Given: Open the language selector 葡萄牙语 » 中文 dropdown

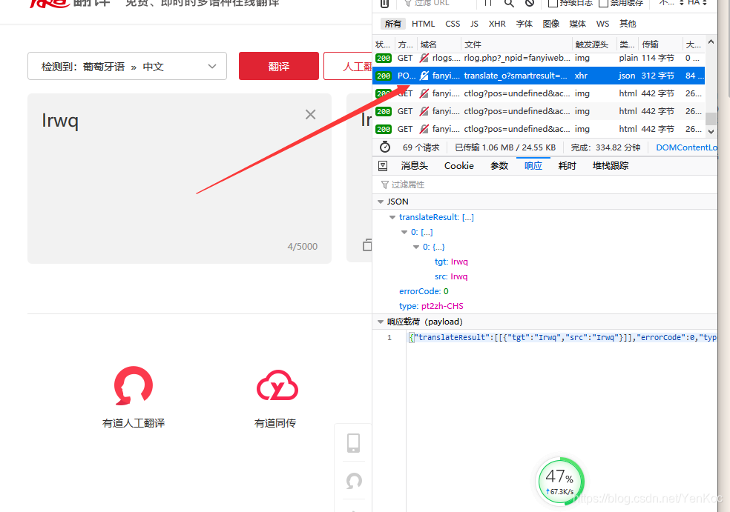Looking at the screenshot, I should [127, 66].
